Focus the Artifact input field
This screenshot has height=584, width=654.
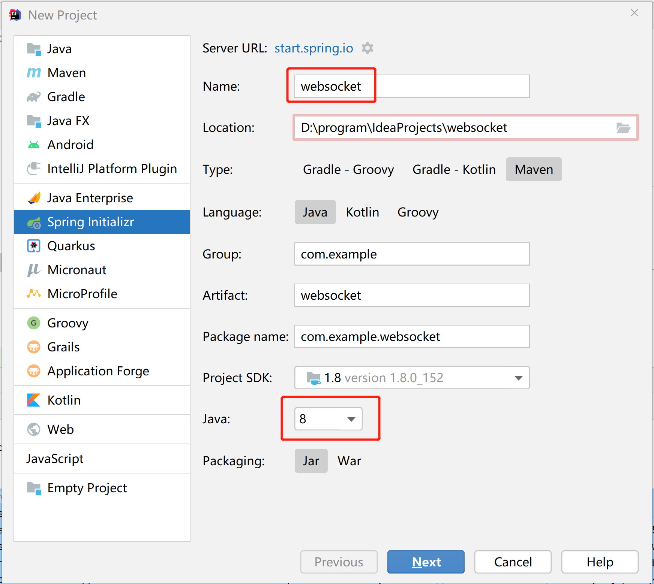click(412, 295)
